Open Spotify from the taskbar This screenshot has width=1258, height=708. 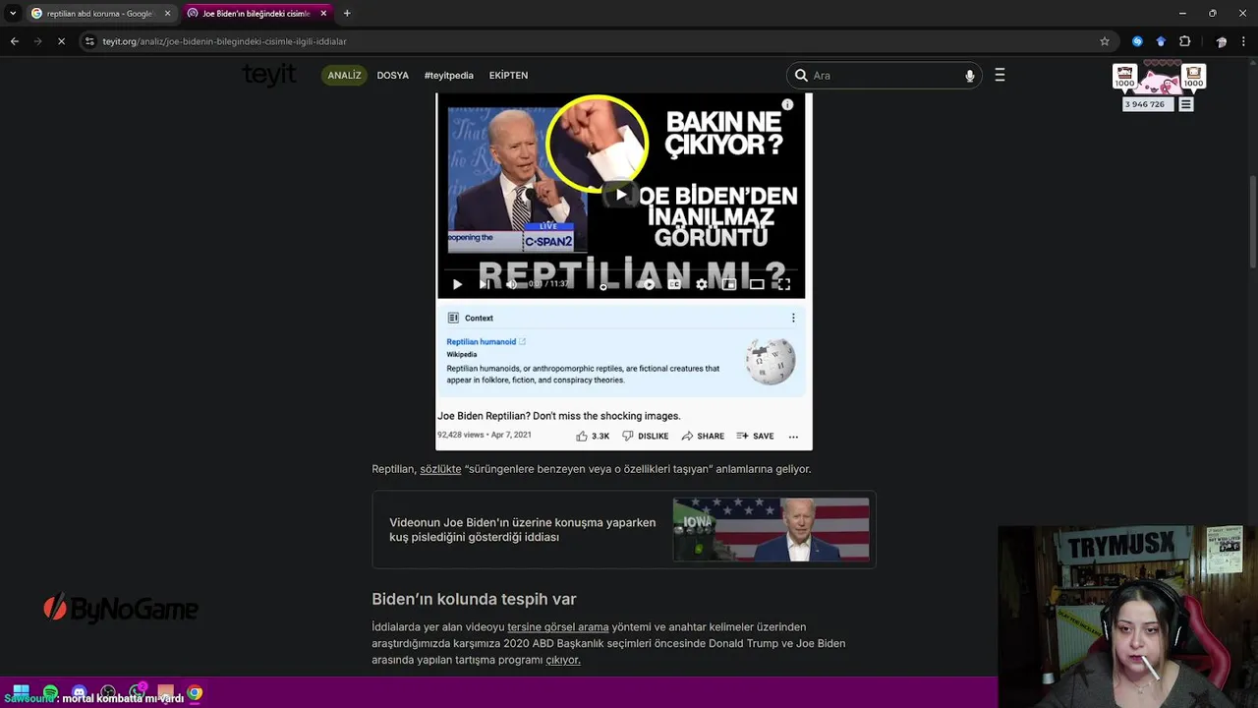[x=50, y=693]
